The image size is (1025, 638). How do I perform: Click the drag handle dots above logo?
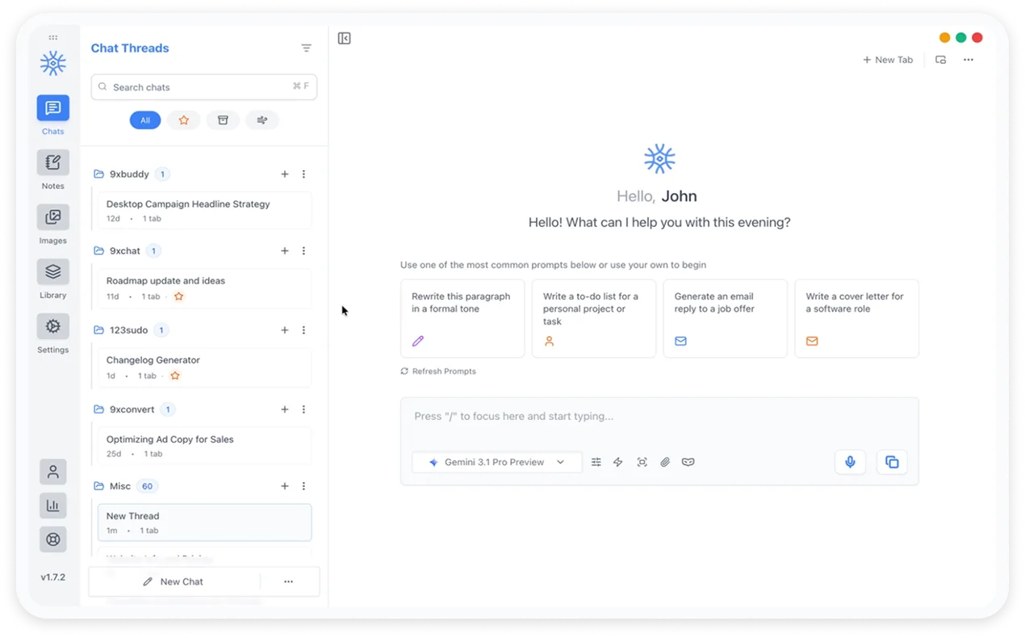tap(52, 37)
